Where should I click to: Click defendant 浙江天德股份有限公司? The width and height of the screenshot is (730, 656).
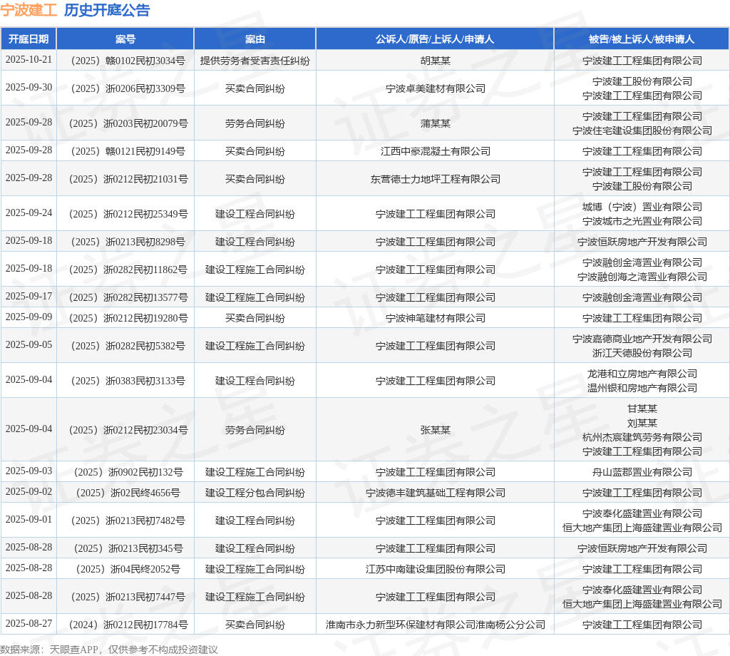(642, 354)
